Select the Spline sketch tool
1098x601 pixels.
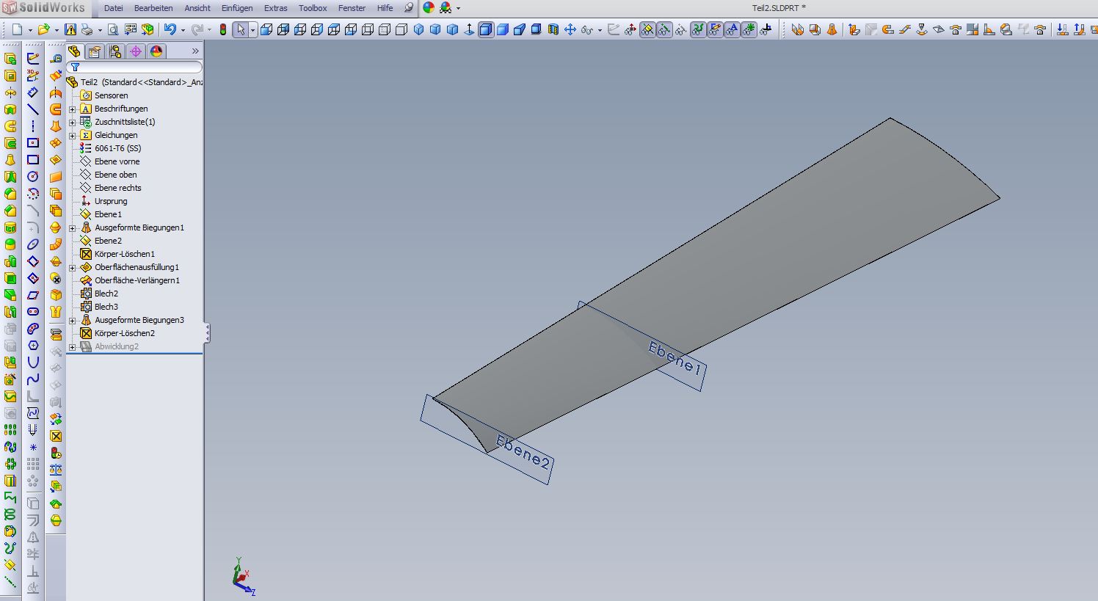[33, 379]
